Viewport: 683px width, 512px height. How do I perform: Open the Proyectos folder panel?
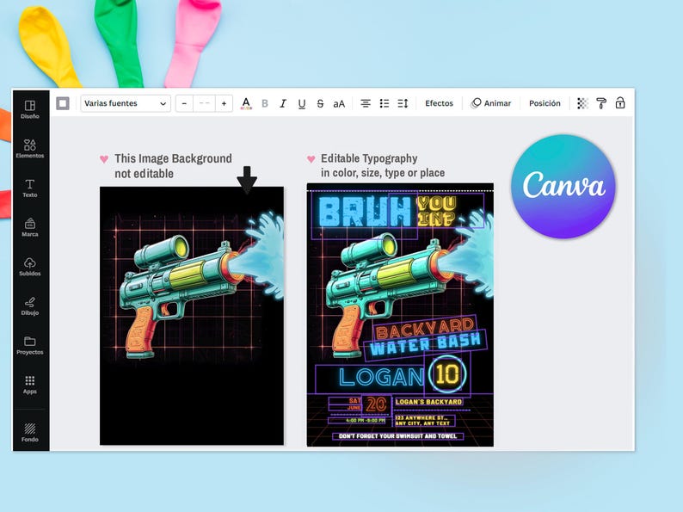pos(29,345)
